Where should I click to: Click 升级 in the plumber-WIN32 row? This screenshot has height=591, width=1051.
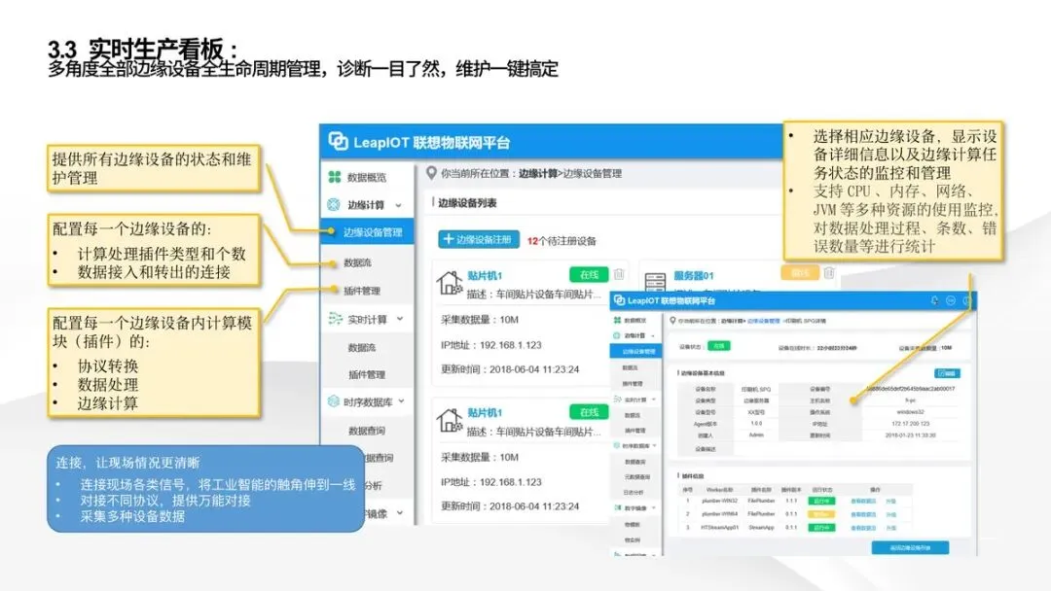[890, 501]
